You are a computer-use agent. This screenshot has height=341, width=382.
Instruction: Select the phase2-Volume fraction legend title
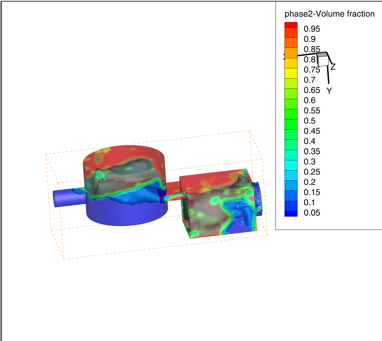coord(329,14)
